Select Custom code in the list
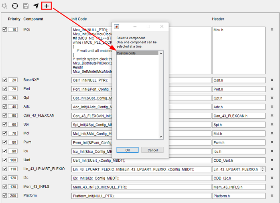 point(137,53)
